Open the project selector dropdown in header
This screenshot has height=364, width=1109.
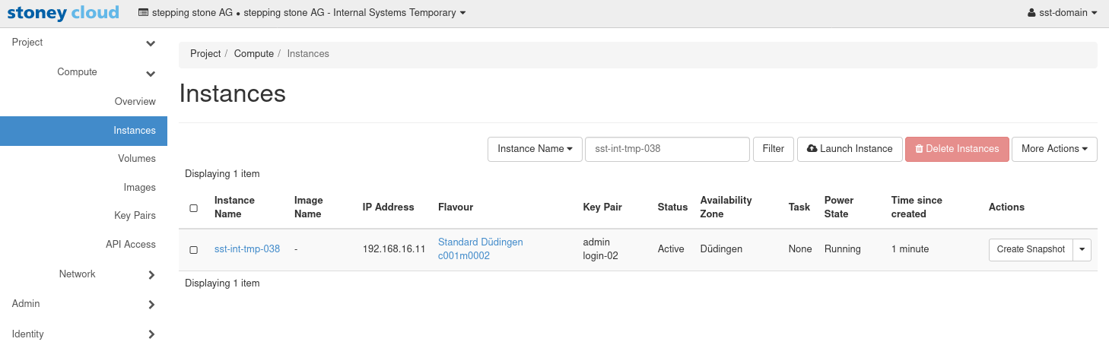coord(302,13)
